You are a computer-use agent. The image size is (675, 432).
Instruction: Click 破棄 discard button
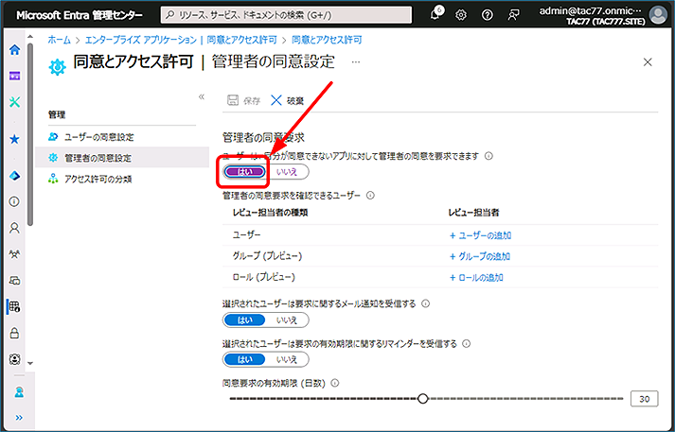click(288, 101)
